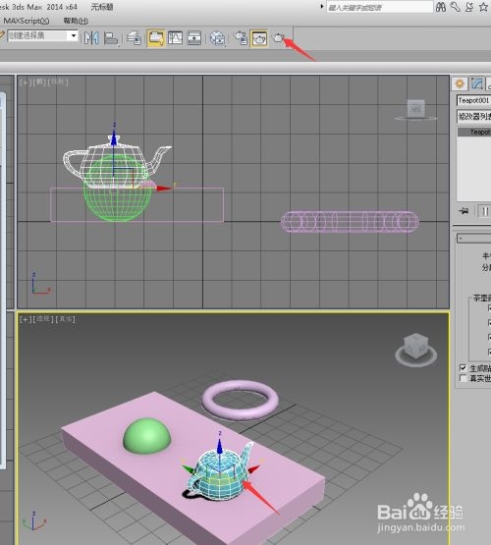Open the Curve Editor icon
Image resolution: width=491 pixels, height=545 pixels.
coord(175,38)
